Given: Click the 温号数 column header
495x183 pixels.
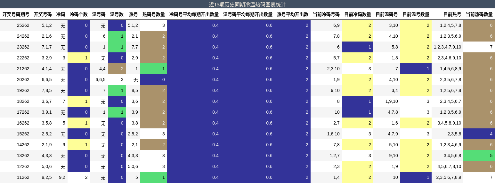Looking at the screenshot, I should point(117,14).
